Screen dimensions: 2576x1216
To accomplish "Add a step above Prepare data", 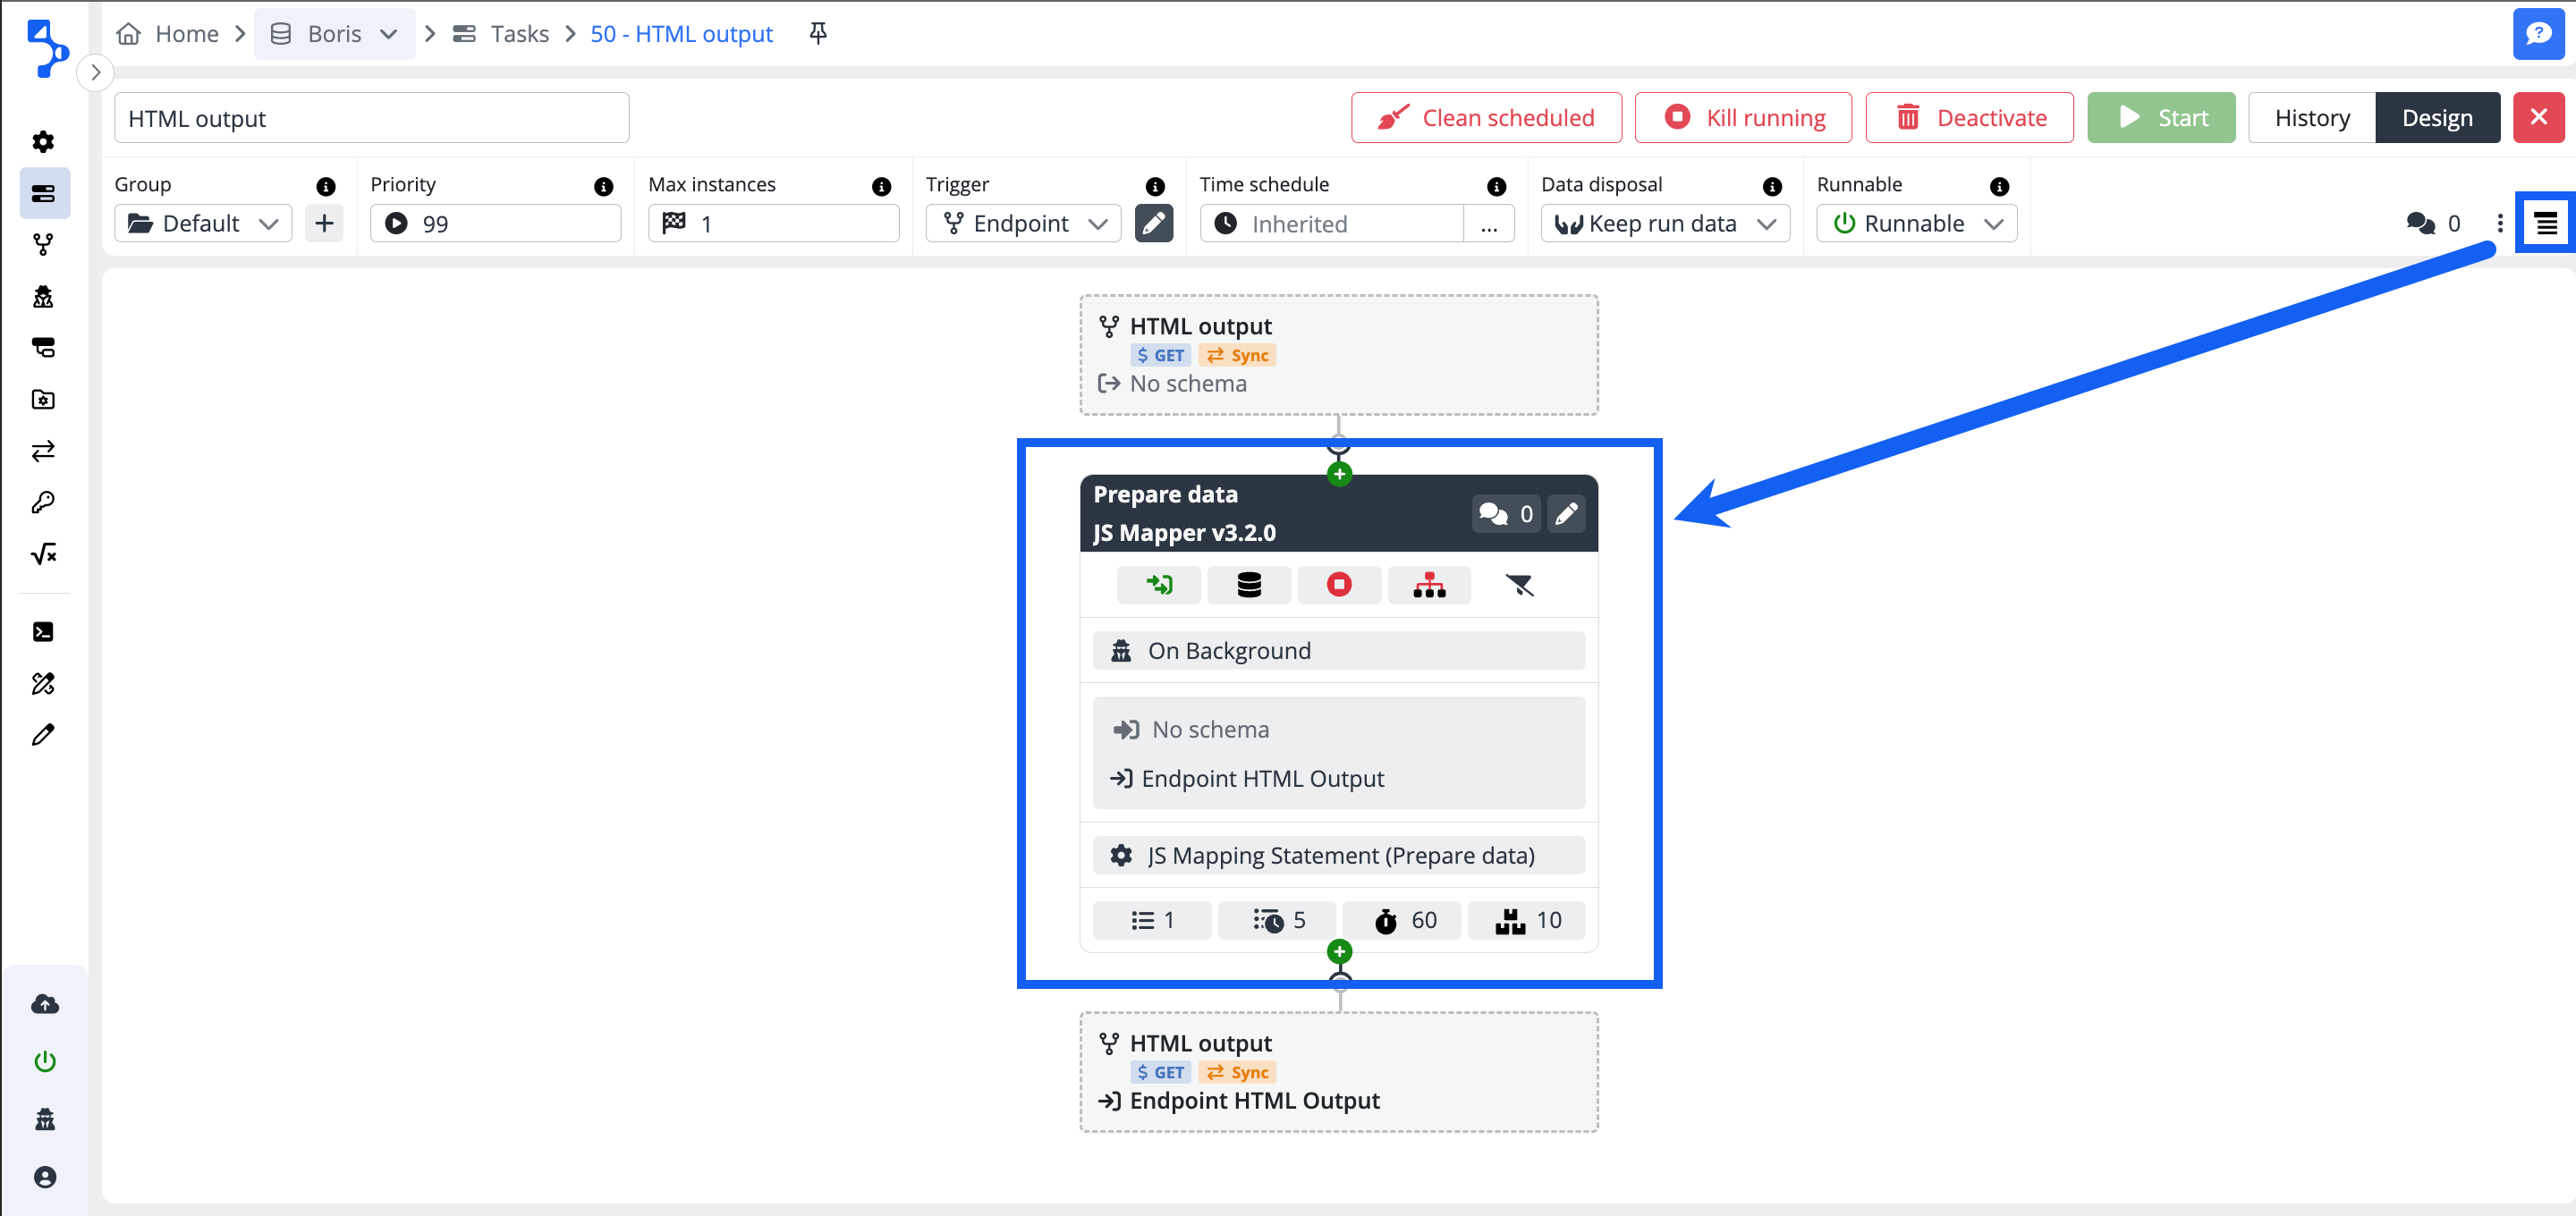I will click(x=1339, y=474).
